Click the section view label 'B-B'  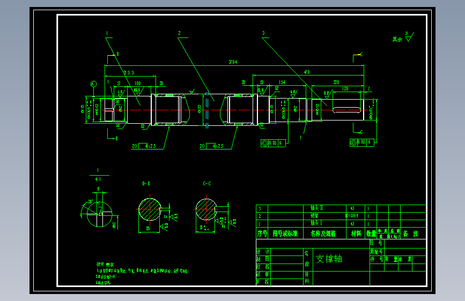(146, 184)
